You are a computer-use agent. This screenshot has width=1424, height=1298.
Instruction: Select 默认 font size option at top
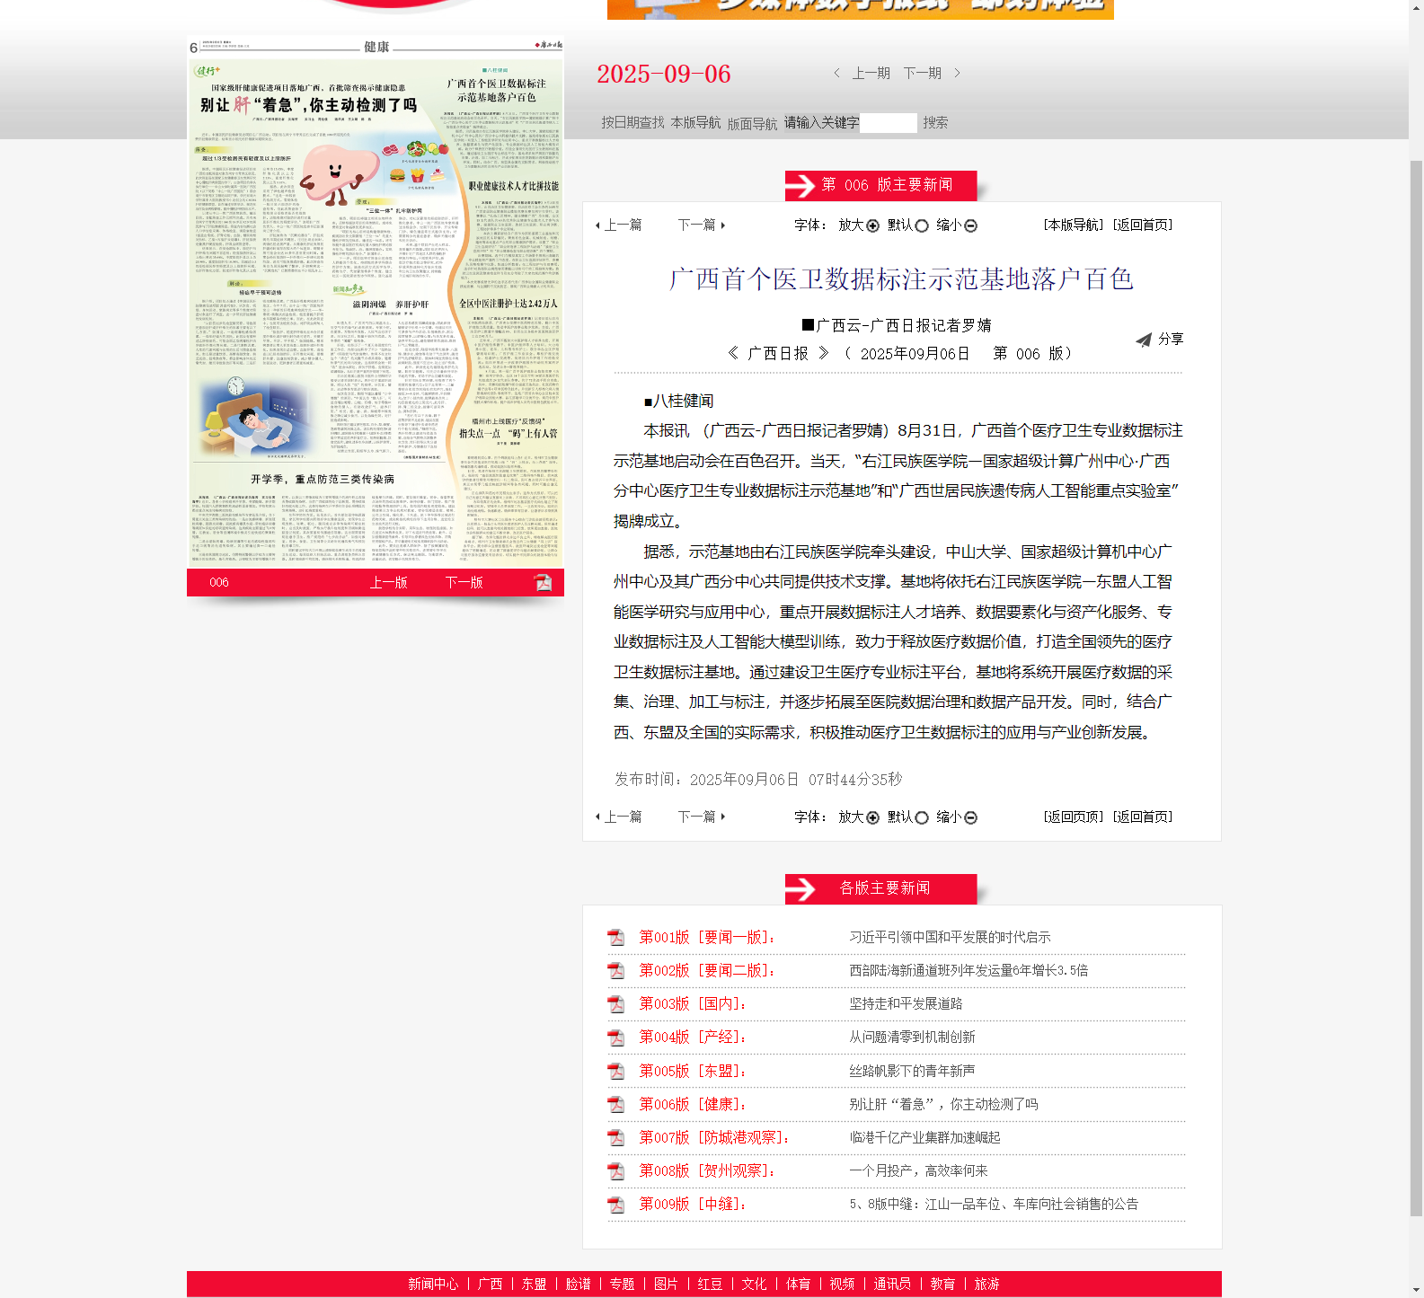(921, 225)
